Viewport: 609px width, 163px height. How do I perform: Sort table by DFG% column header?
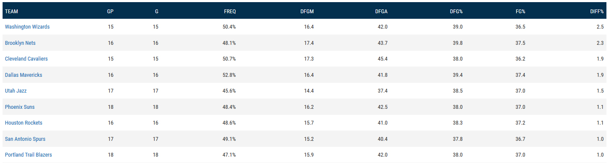pyautogui.click(x=456, y=11)
